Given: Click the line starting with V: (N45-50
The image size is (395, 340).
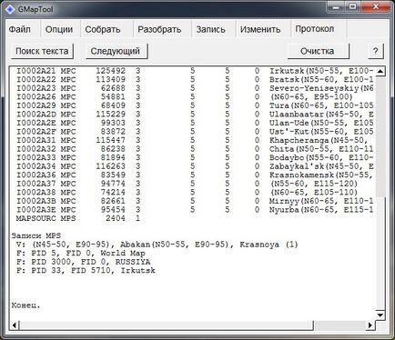Looking at the screenshot, I should [x=157, y=245].
